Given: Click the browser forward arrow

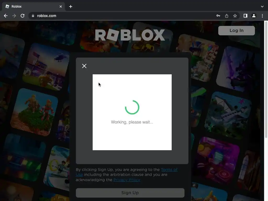Looking at the screenshot, I should pyautogui.click(x=14, y=16).
